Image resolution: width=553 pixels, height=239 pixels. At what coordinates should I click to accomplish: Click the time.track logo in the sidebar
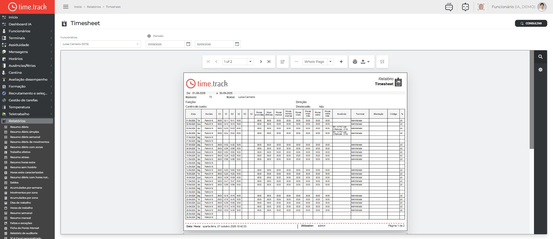[27, 7]
